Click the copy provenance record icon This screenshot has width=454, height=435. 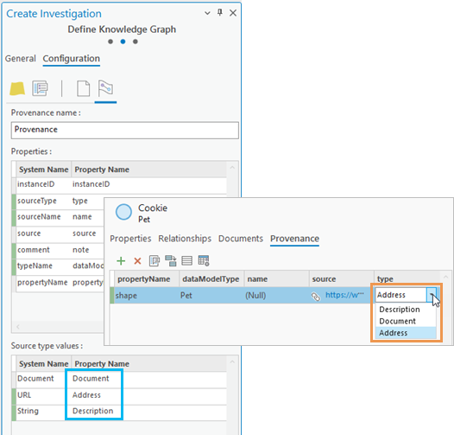point(154,261)
